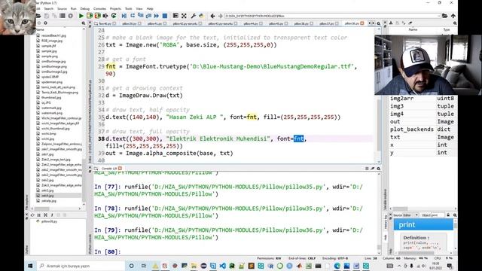
Task: Select the img2arr variable row
Action: tap(423, 99)
